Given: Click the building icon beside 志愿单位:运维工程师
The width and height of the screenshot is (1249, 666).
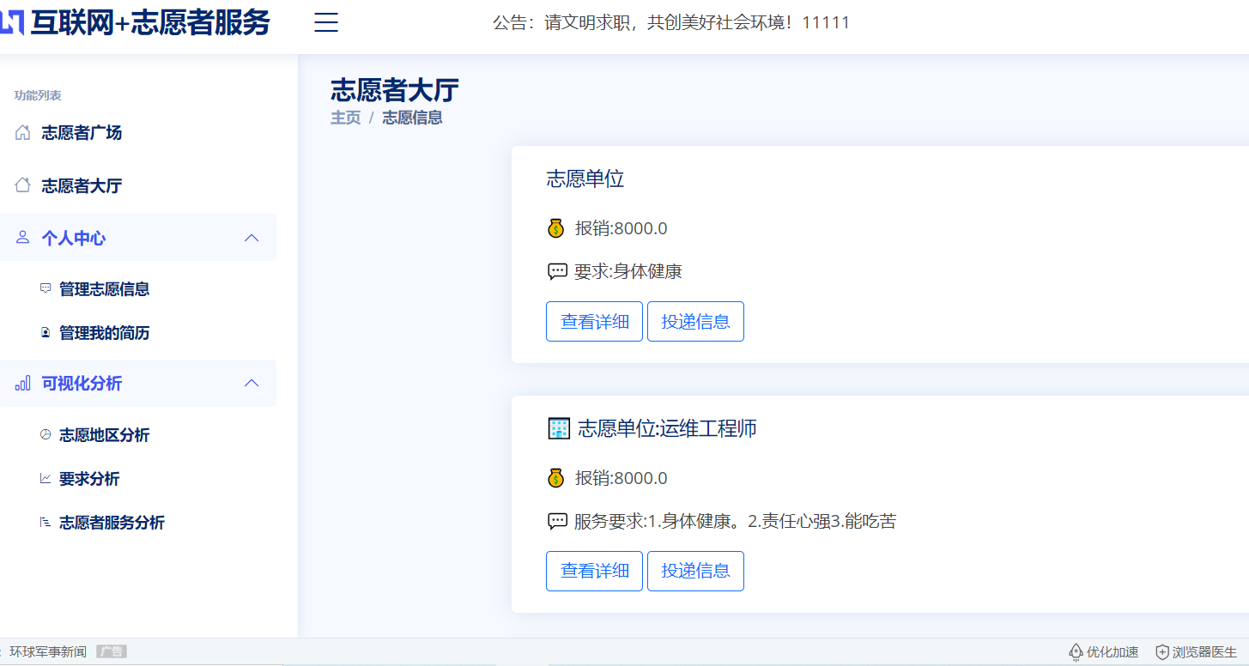Looking at the screenshot, I should (x=559, y=428).
